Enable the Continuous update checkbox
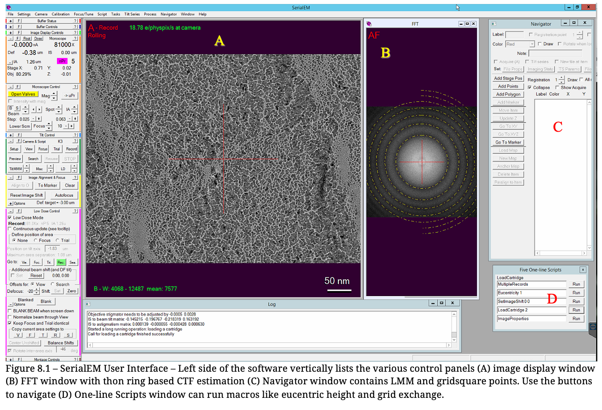The width and height of the screenshot is (602, 410). tap(10, 229)
